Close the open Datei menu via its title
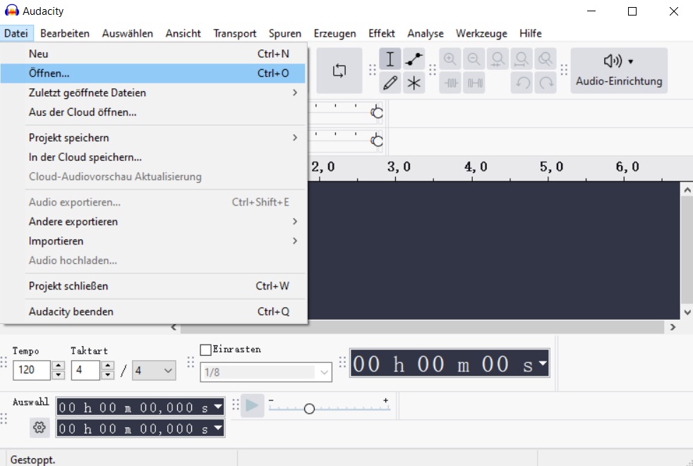The height and width of the screenshot is (466, 693). pos(16,34)
